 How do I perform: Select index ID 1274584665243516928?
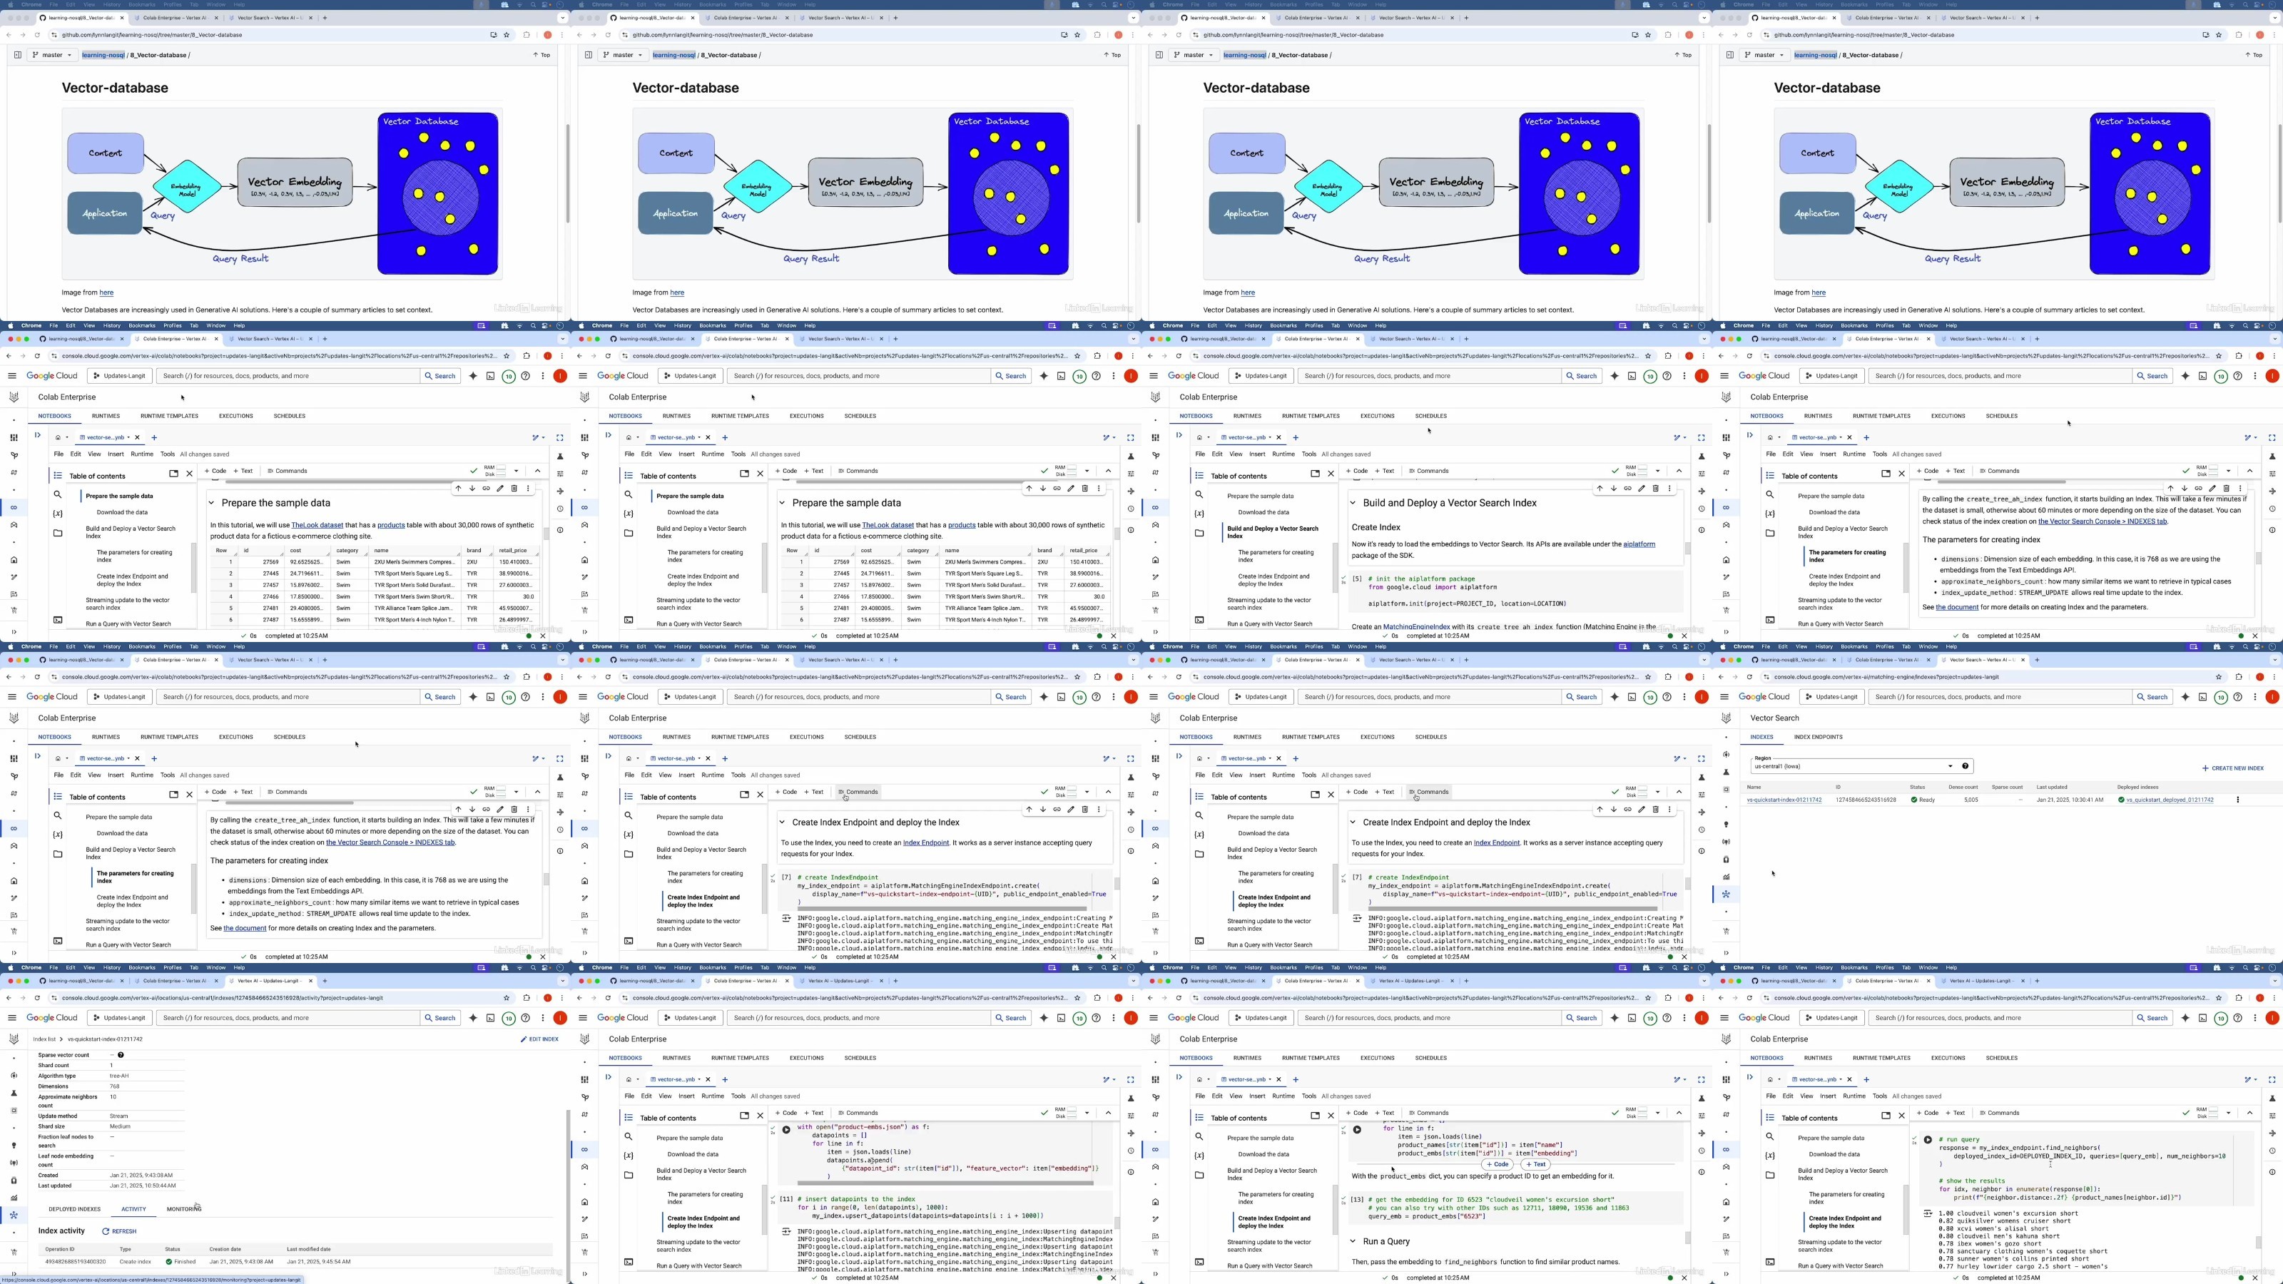pos(1866,799)
